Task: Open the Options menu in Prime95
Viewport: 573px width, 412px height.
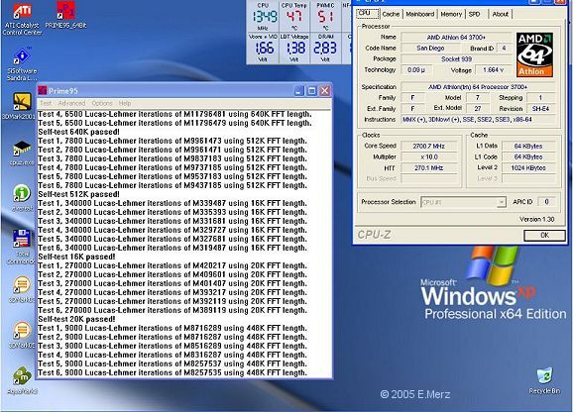Action: [x=102, y=103]
